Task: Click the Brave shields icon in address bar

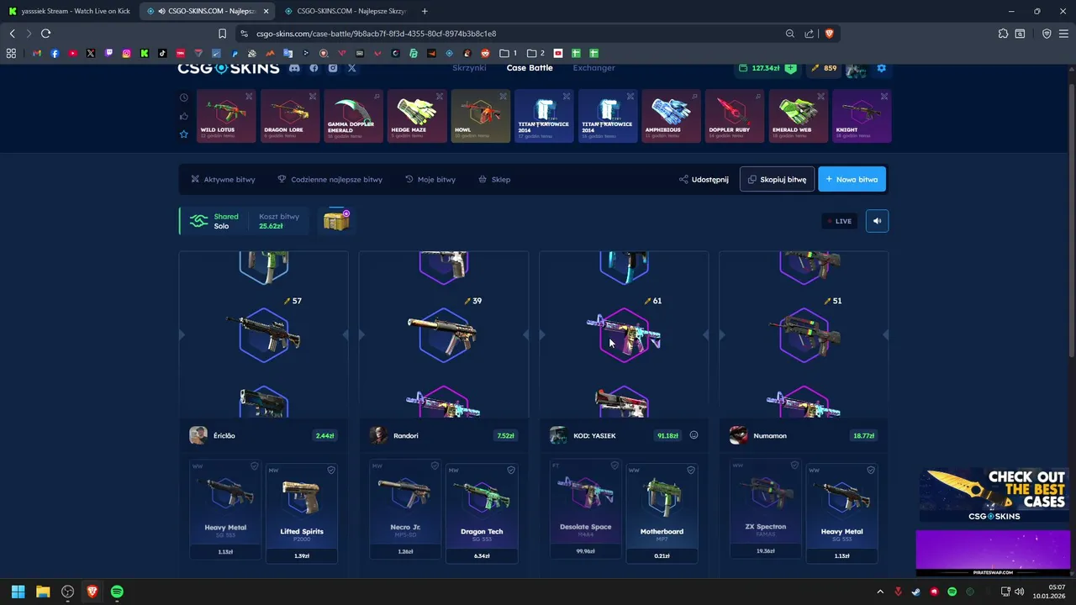Action: pyautogui.click(x=829, y=34)
